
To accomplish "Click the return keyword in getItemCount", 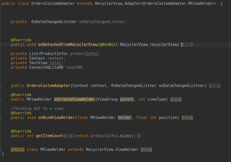I will tap(81, 136).
